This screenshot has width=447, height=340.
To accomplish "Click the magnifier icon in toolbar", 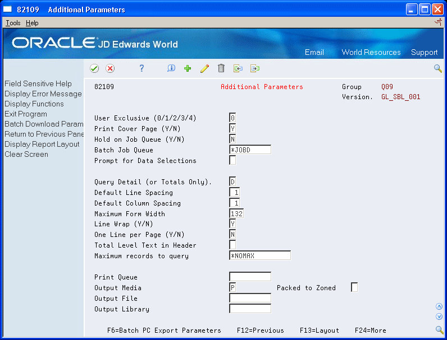I will tap(438, 68).
